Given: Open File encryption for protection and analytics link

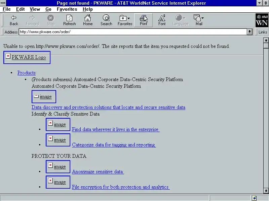Looking at the screenshot, I should pyautogui.click(x=121, y=187).
